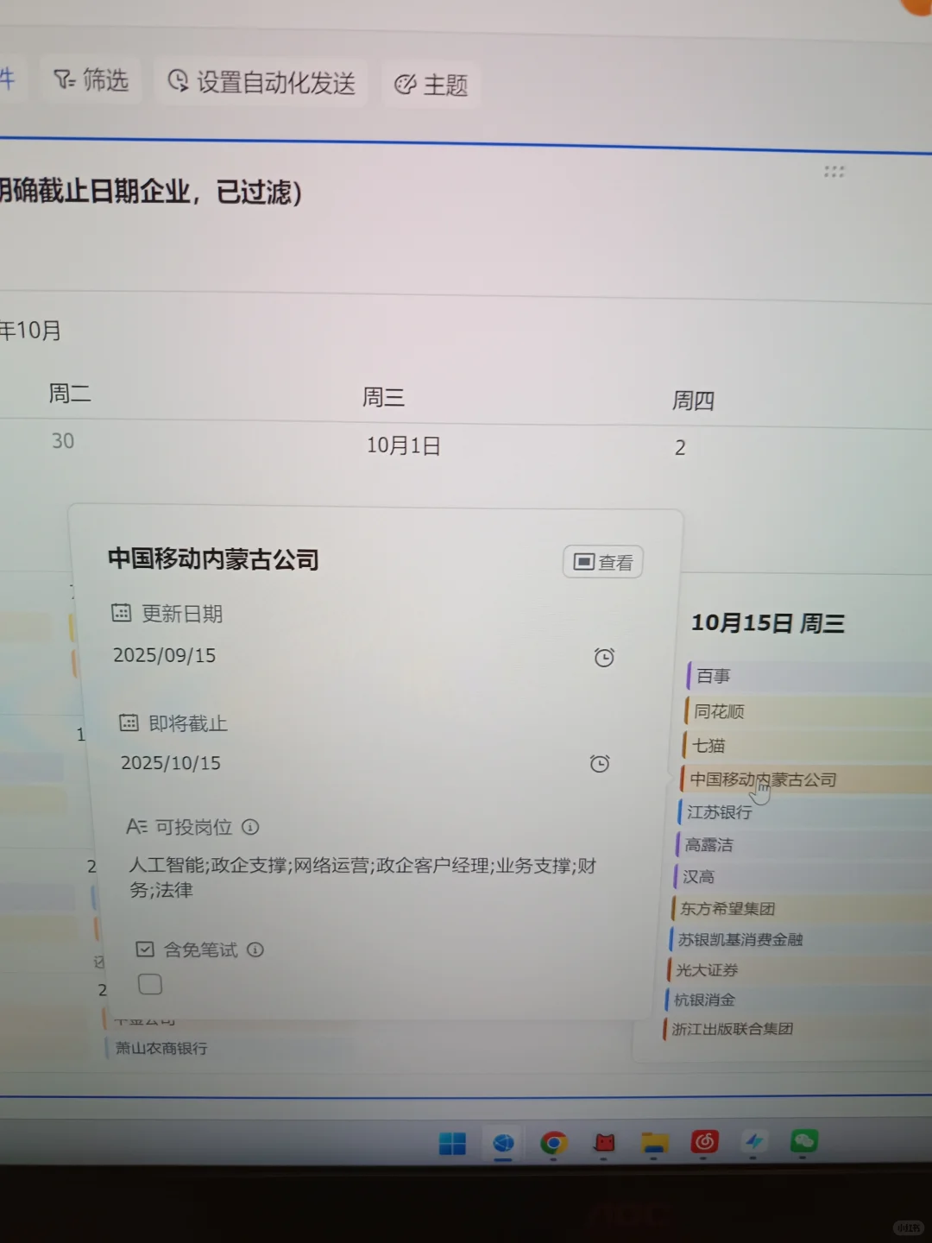The width and height of the screenshot is (932, 1243).
Task: Select the 光大证券 entry
Action: (797, 970)
